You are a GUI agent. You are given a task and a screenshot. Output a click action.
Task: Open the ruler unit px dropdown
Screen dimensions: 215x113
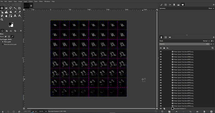34,111
